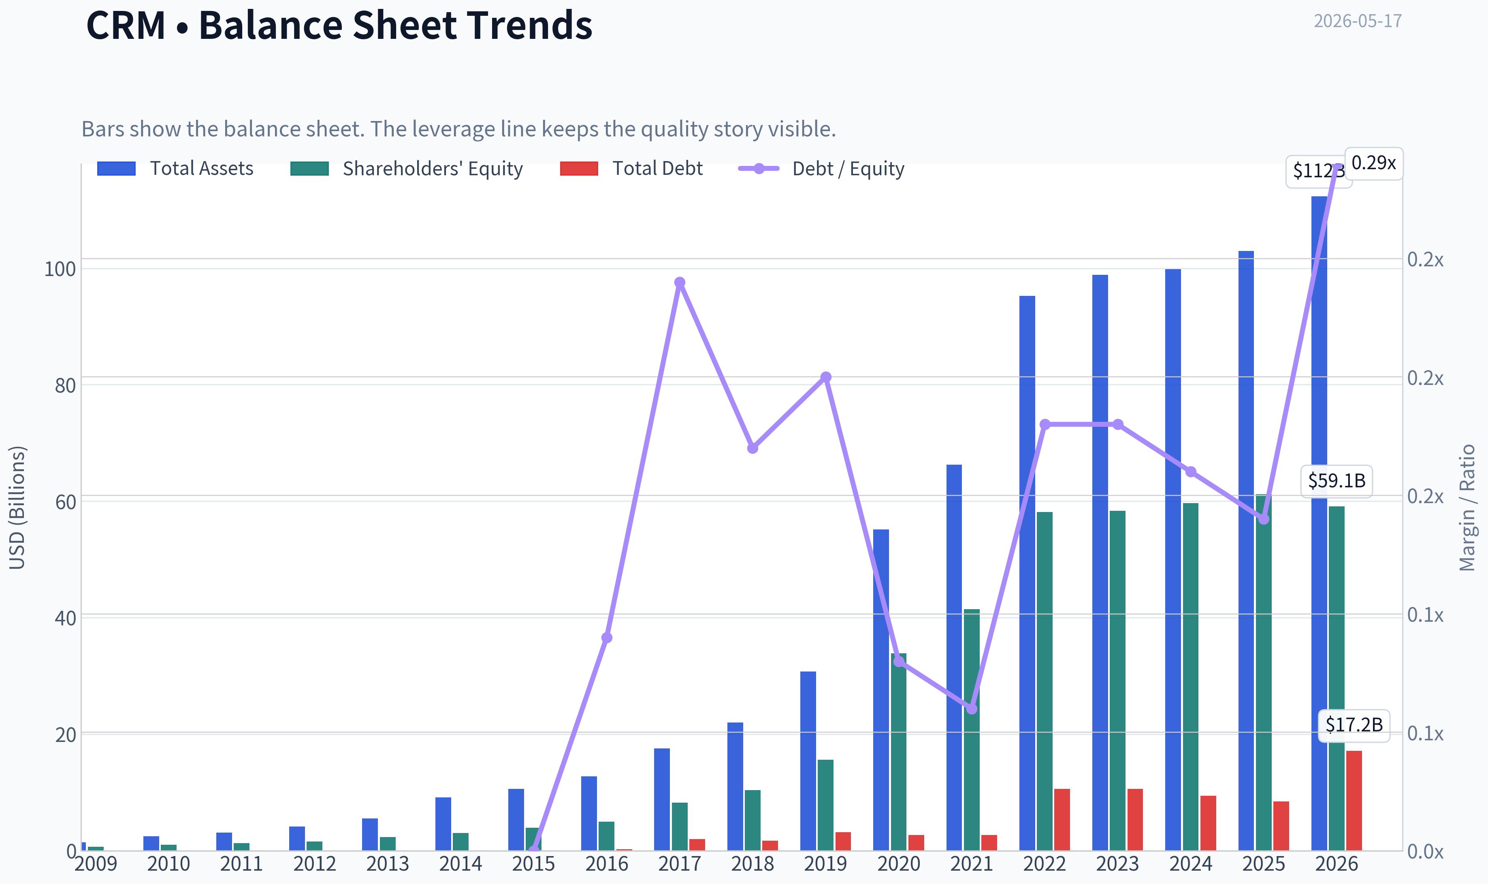Click the 2025 Debt/Equity line marker
1488x884 pixels.
coord(1264,519)
